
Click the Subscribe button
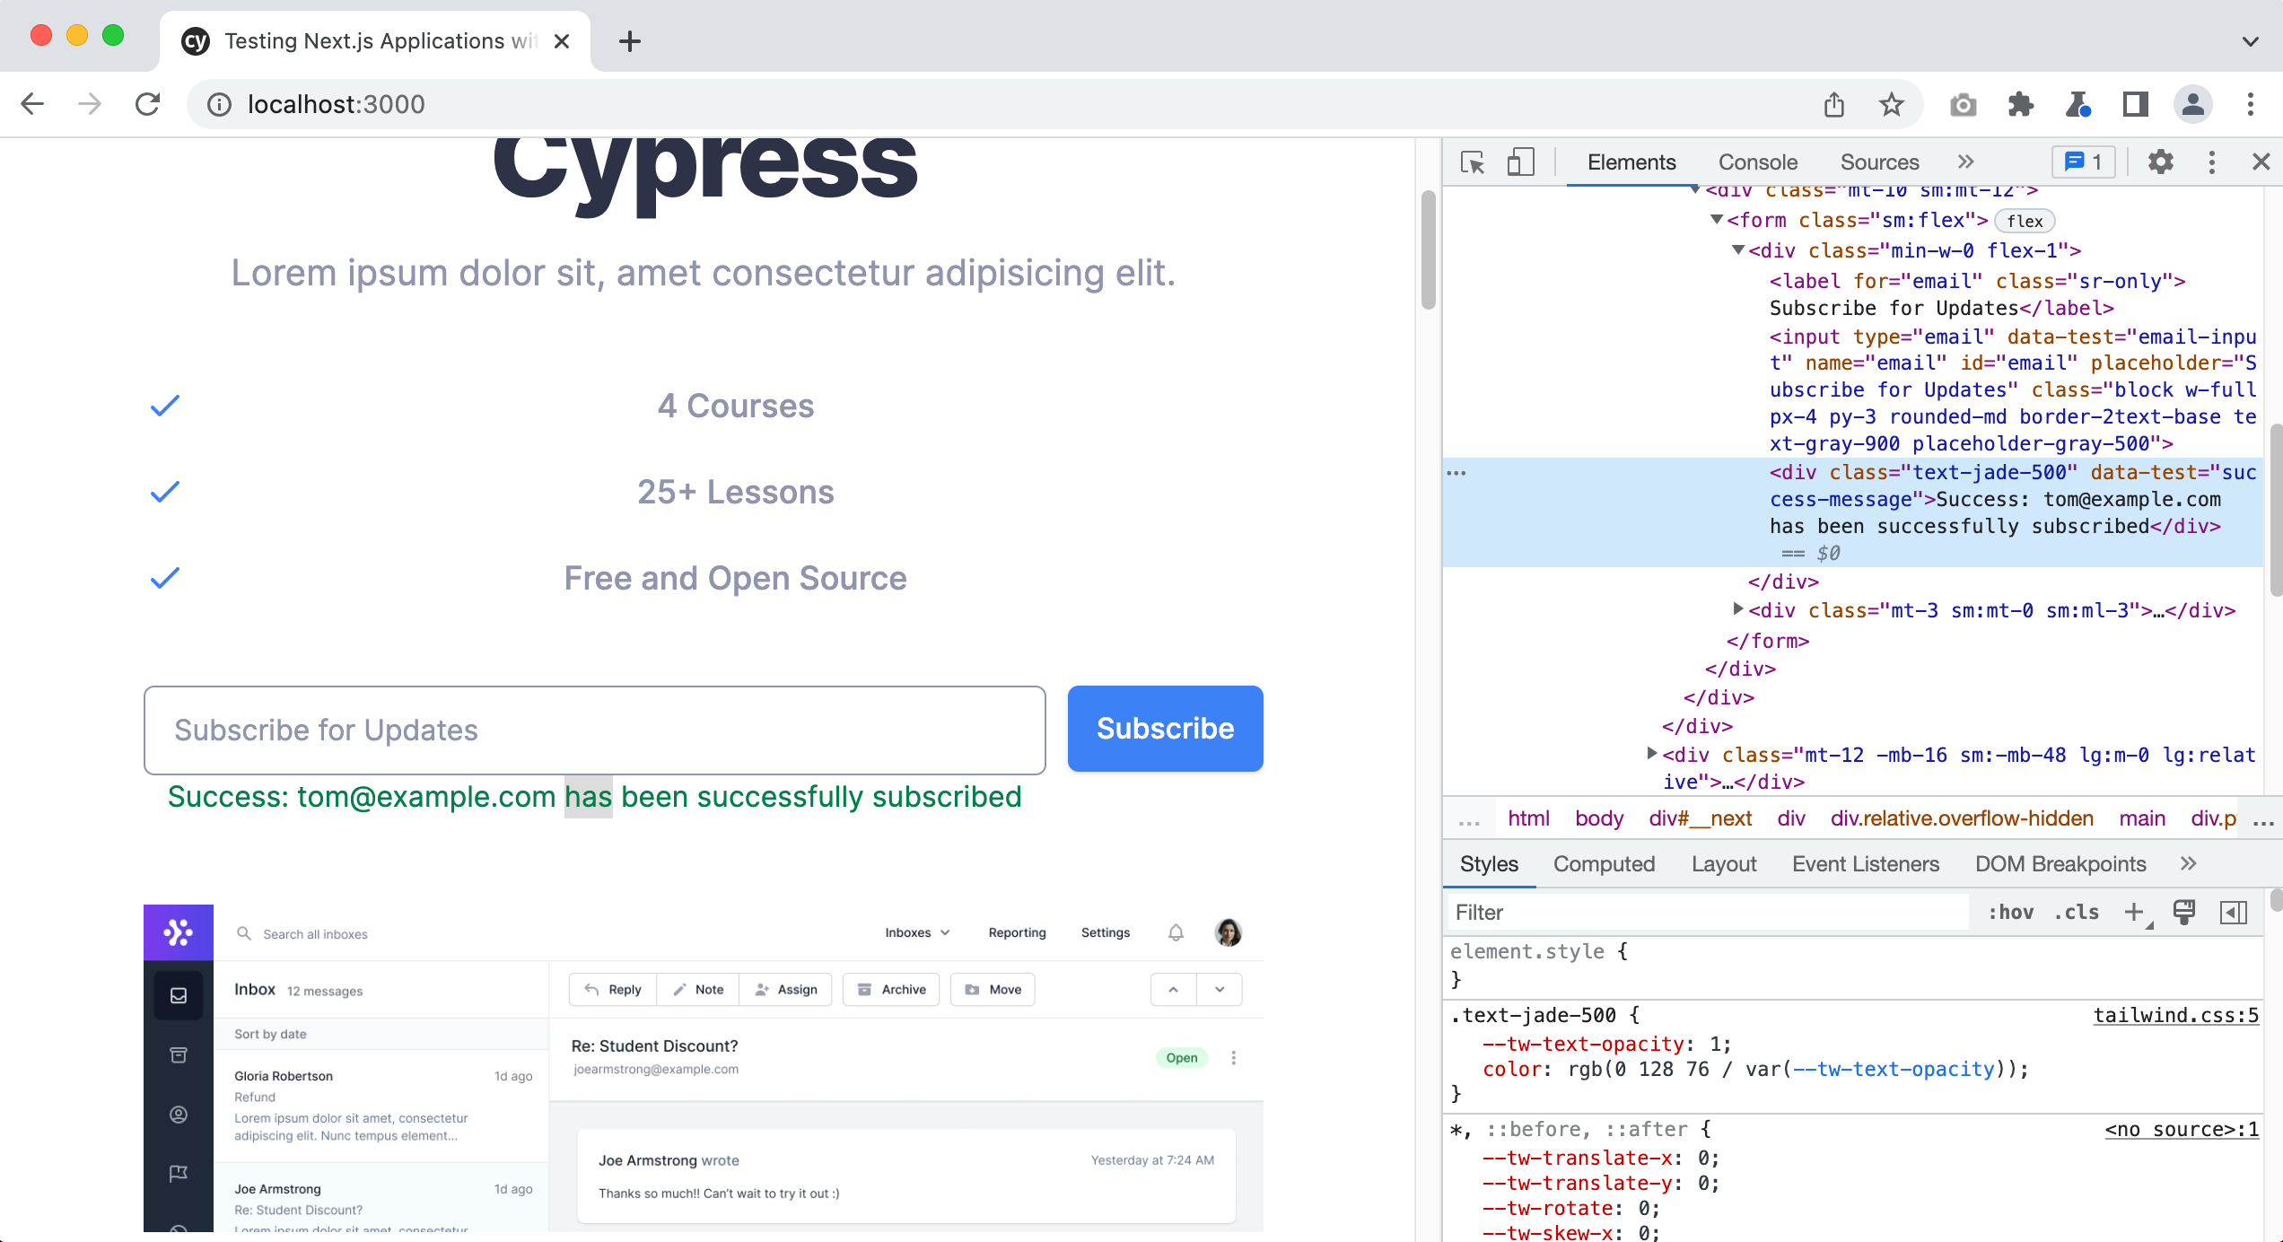(x=1164, y=728)
